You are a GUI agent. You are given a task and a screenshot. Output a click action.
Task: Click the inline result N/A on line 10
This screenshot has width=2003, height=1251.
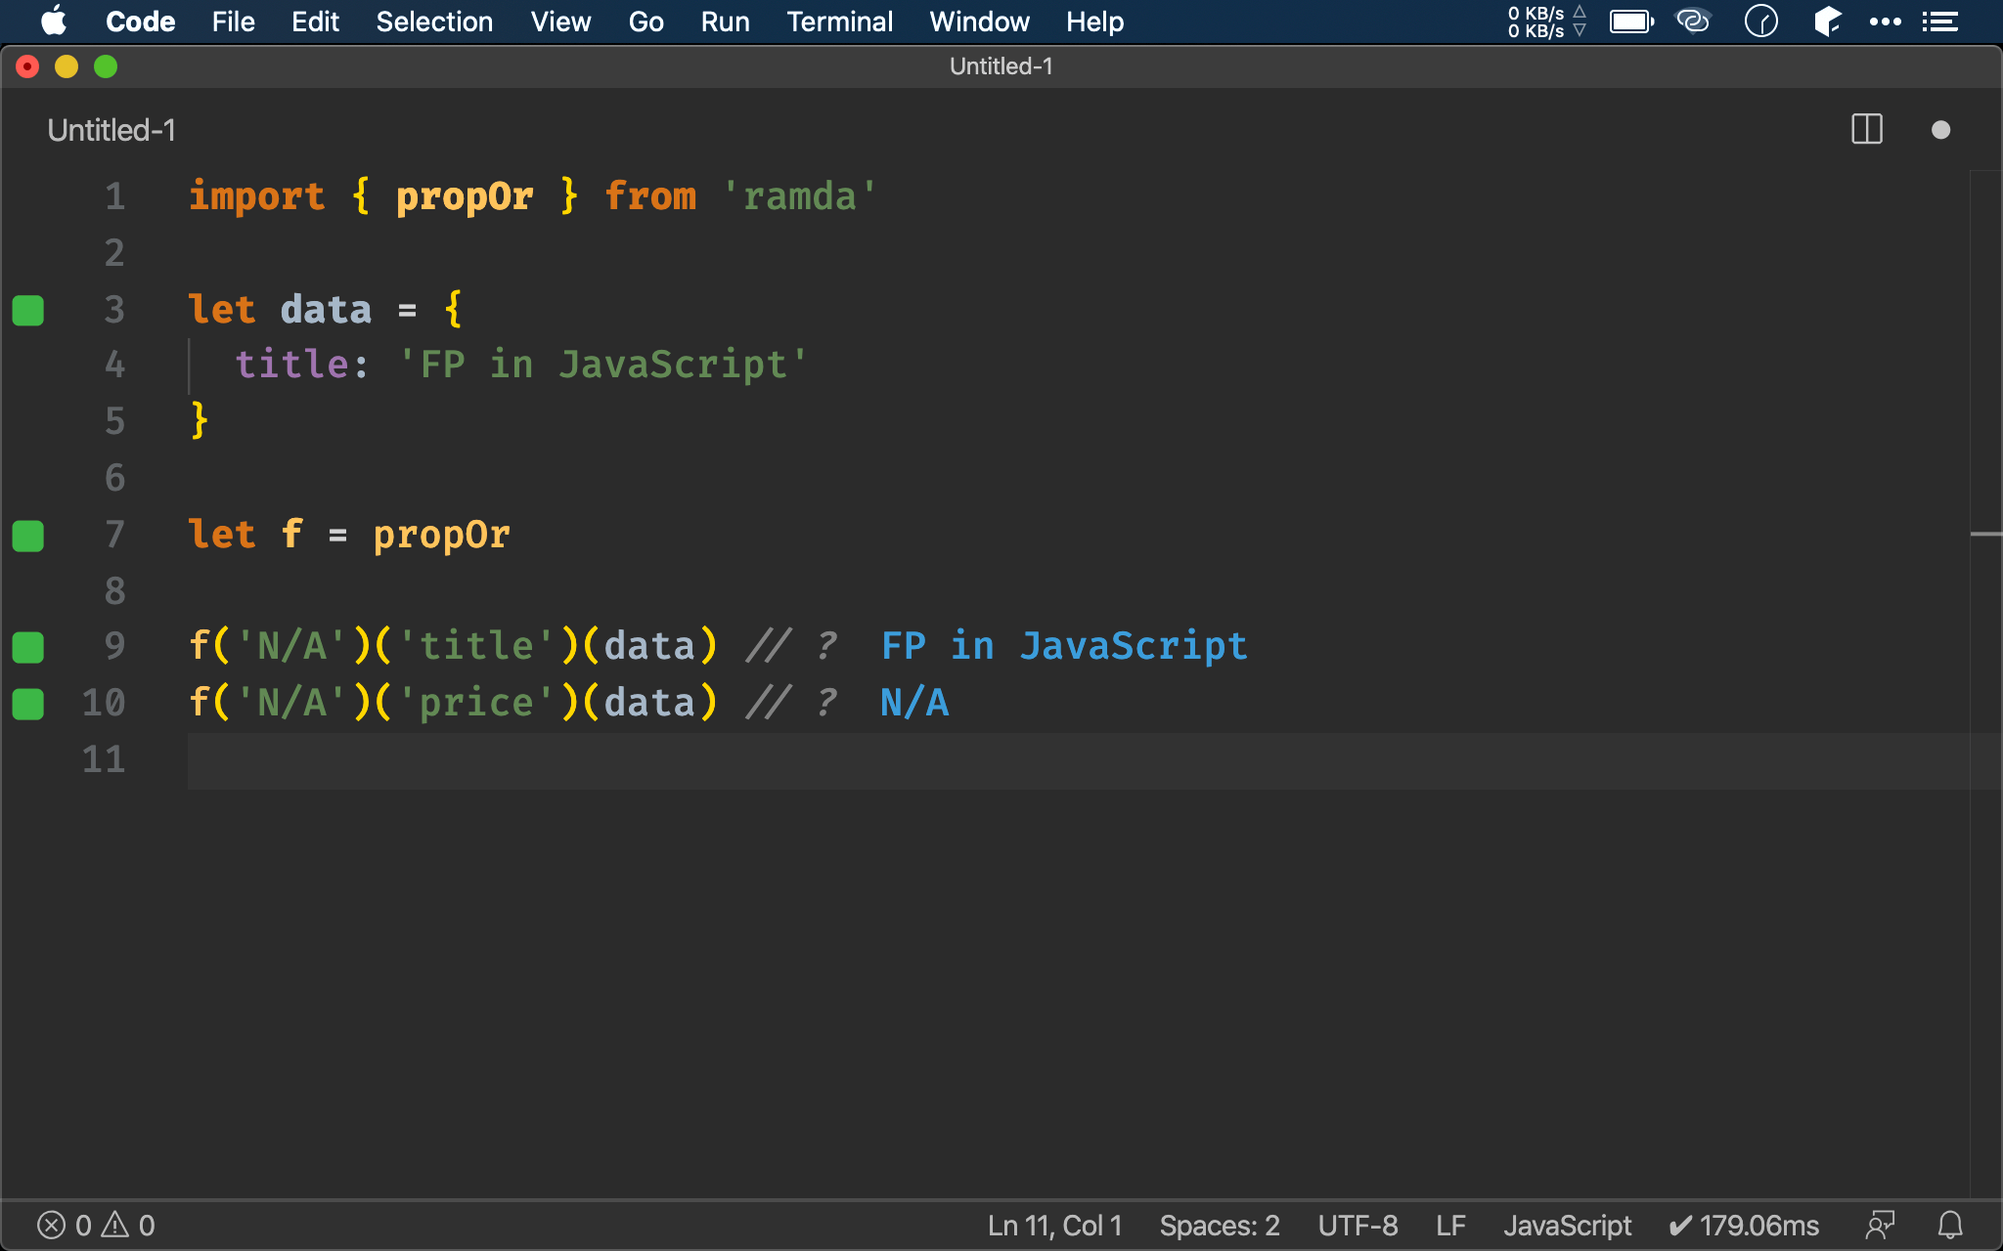(914, 703)
